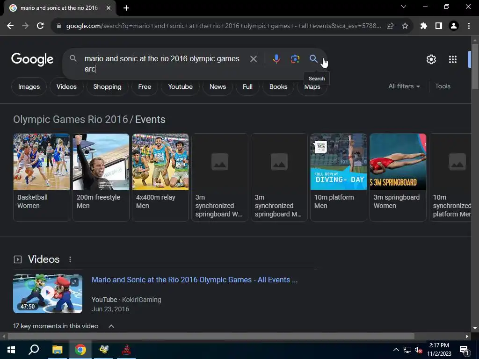Open the muted volume tray icon
Screen dimensions: 479x359
tap(419, 350)
